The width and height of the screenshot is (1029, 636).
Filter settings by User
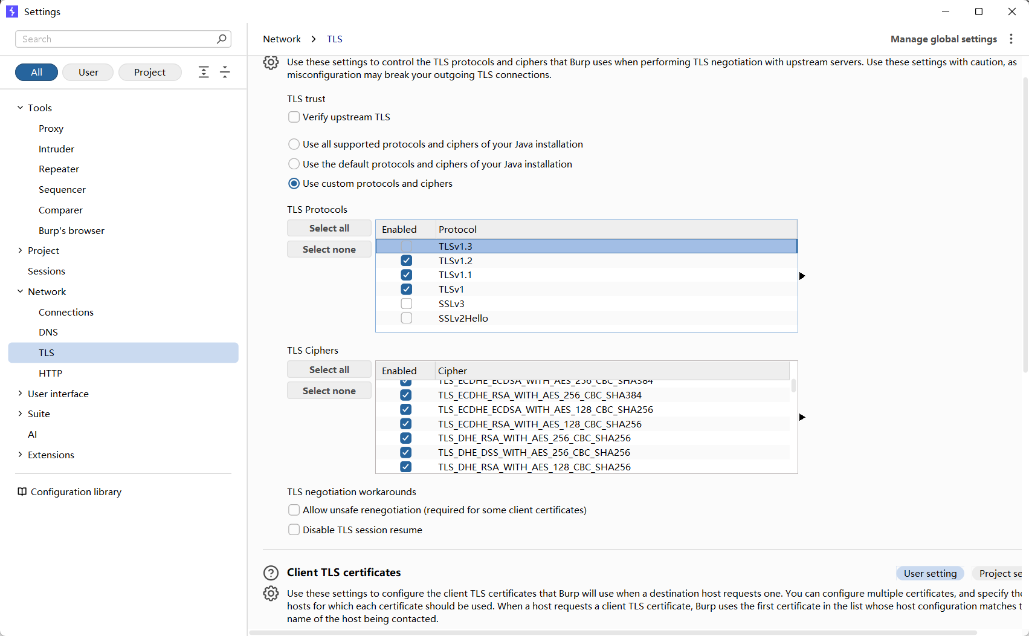click(88, 72)
